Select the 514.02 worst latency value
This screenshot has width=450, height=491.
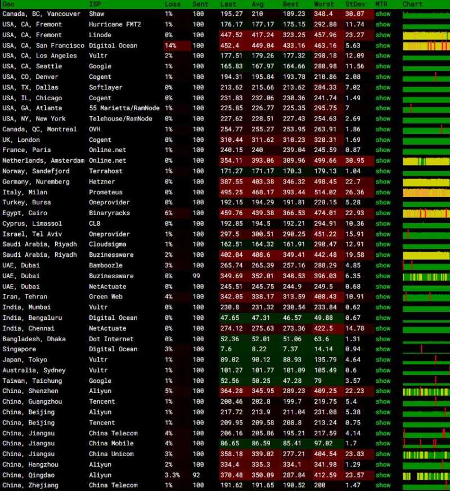click(325, 192)
